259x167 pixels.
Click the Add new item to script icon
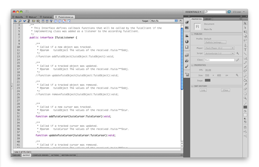click(x=15, y=21)
